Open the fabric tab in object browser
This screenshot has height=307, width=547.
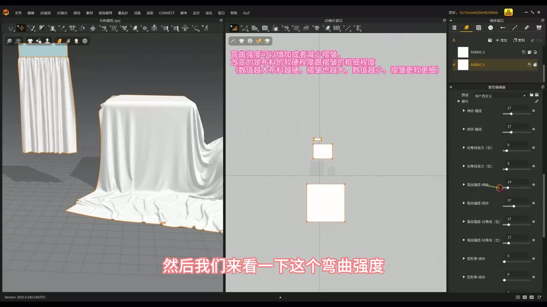466,28
